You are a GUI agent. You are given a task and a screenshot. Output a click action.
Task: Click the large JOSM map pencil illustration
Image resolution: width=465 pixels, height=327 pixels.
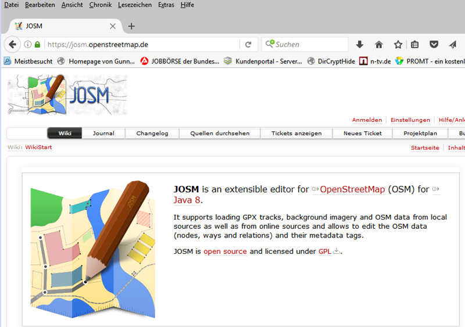[93, 249]
